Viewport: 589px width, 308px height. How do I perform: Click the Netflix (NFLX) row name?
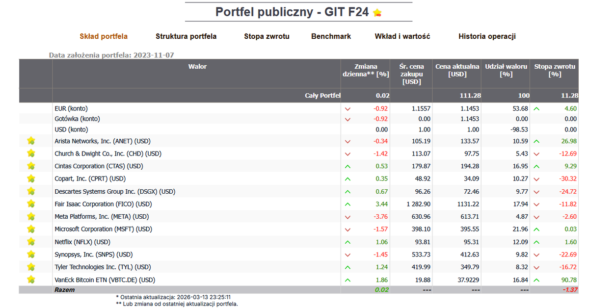click(x=82, y=241)
